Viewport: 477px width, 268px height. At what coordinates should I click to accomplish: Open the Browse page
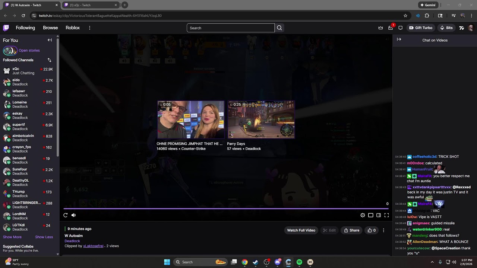[50, 28]
